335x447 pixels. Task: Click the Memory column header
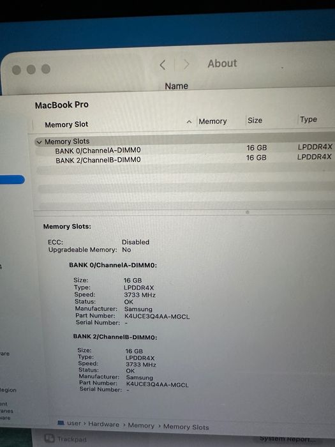point(212,121)
